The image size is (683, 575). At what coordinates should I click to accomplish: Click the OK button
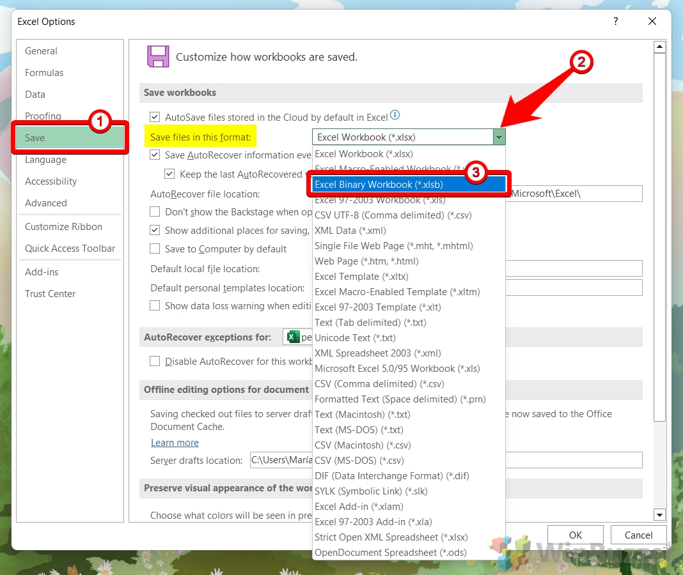pyautogui.click(x=576, y=535)
